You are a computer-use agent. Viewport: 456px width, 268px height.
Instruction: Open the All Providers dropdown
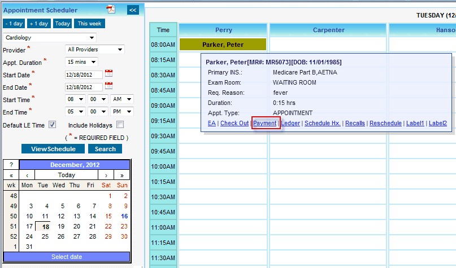tap(94, 50)
